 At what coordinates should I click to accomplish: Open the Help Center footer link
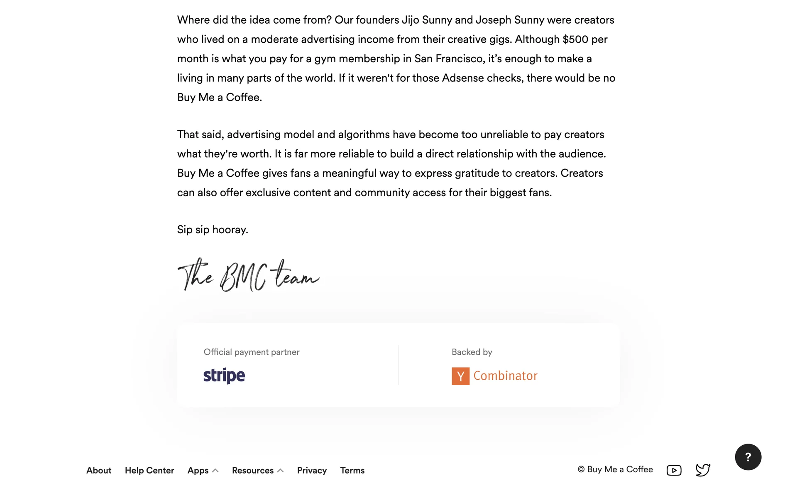click(x=149, y=470)
